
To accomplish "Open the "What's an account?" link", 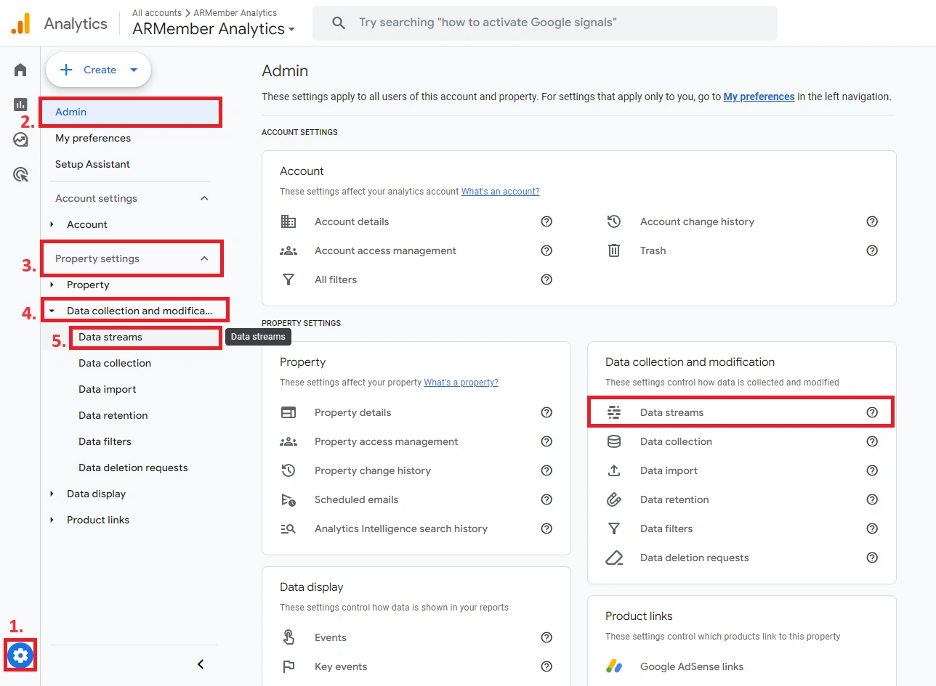I will (500, 192).
